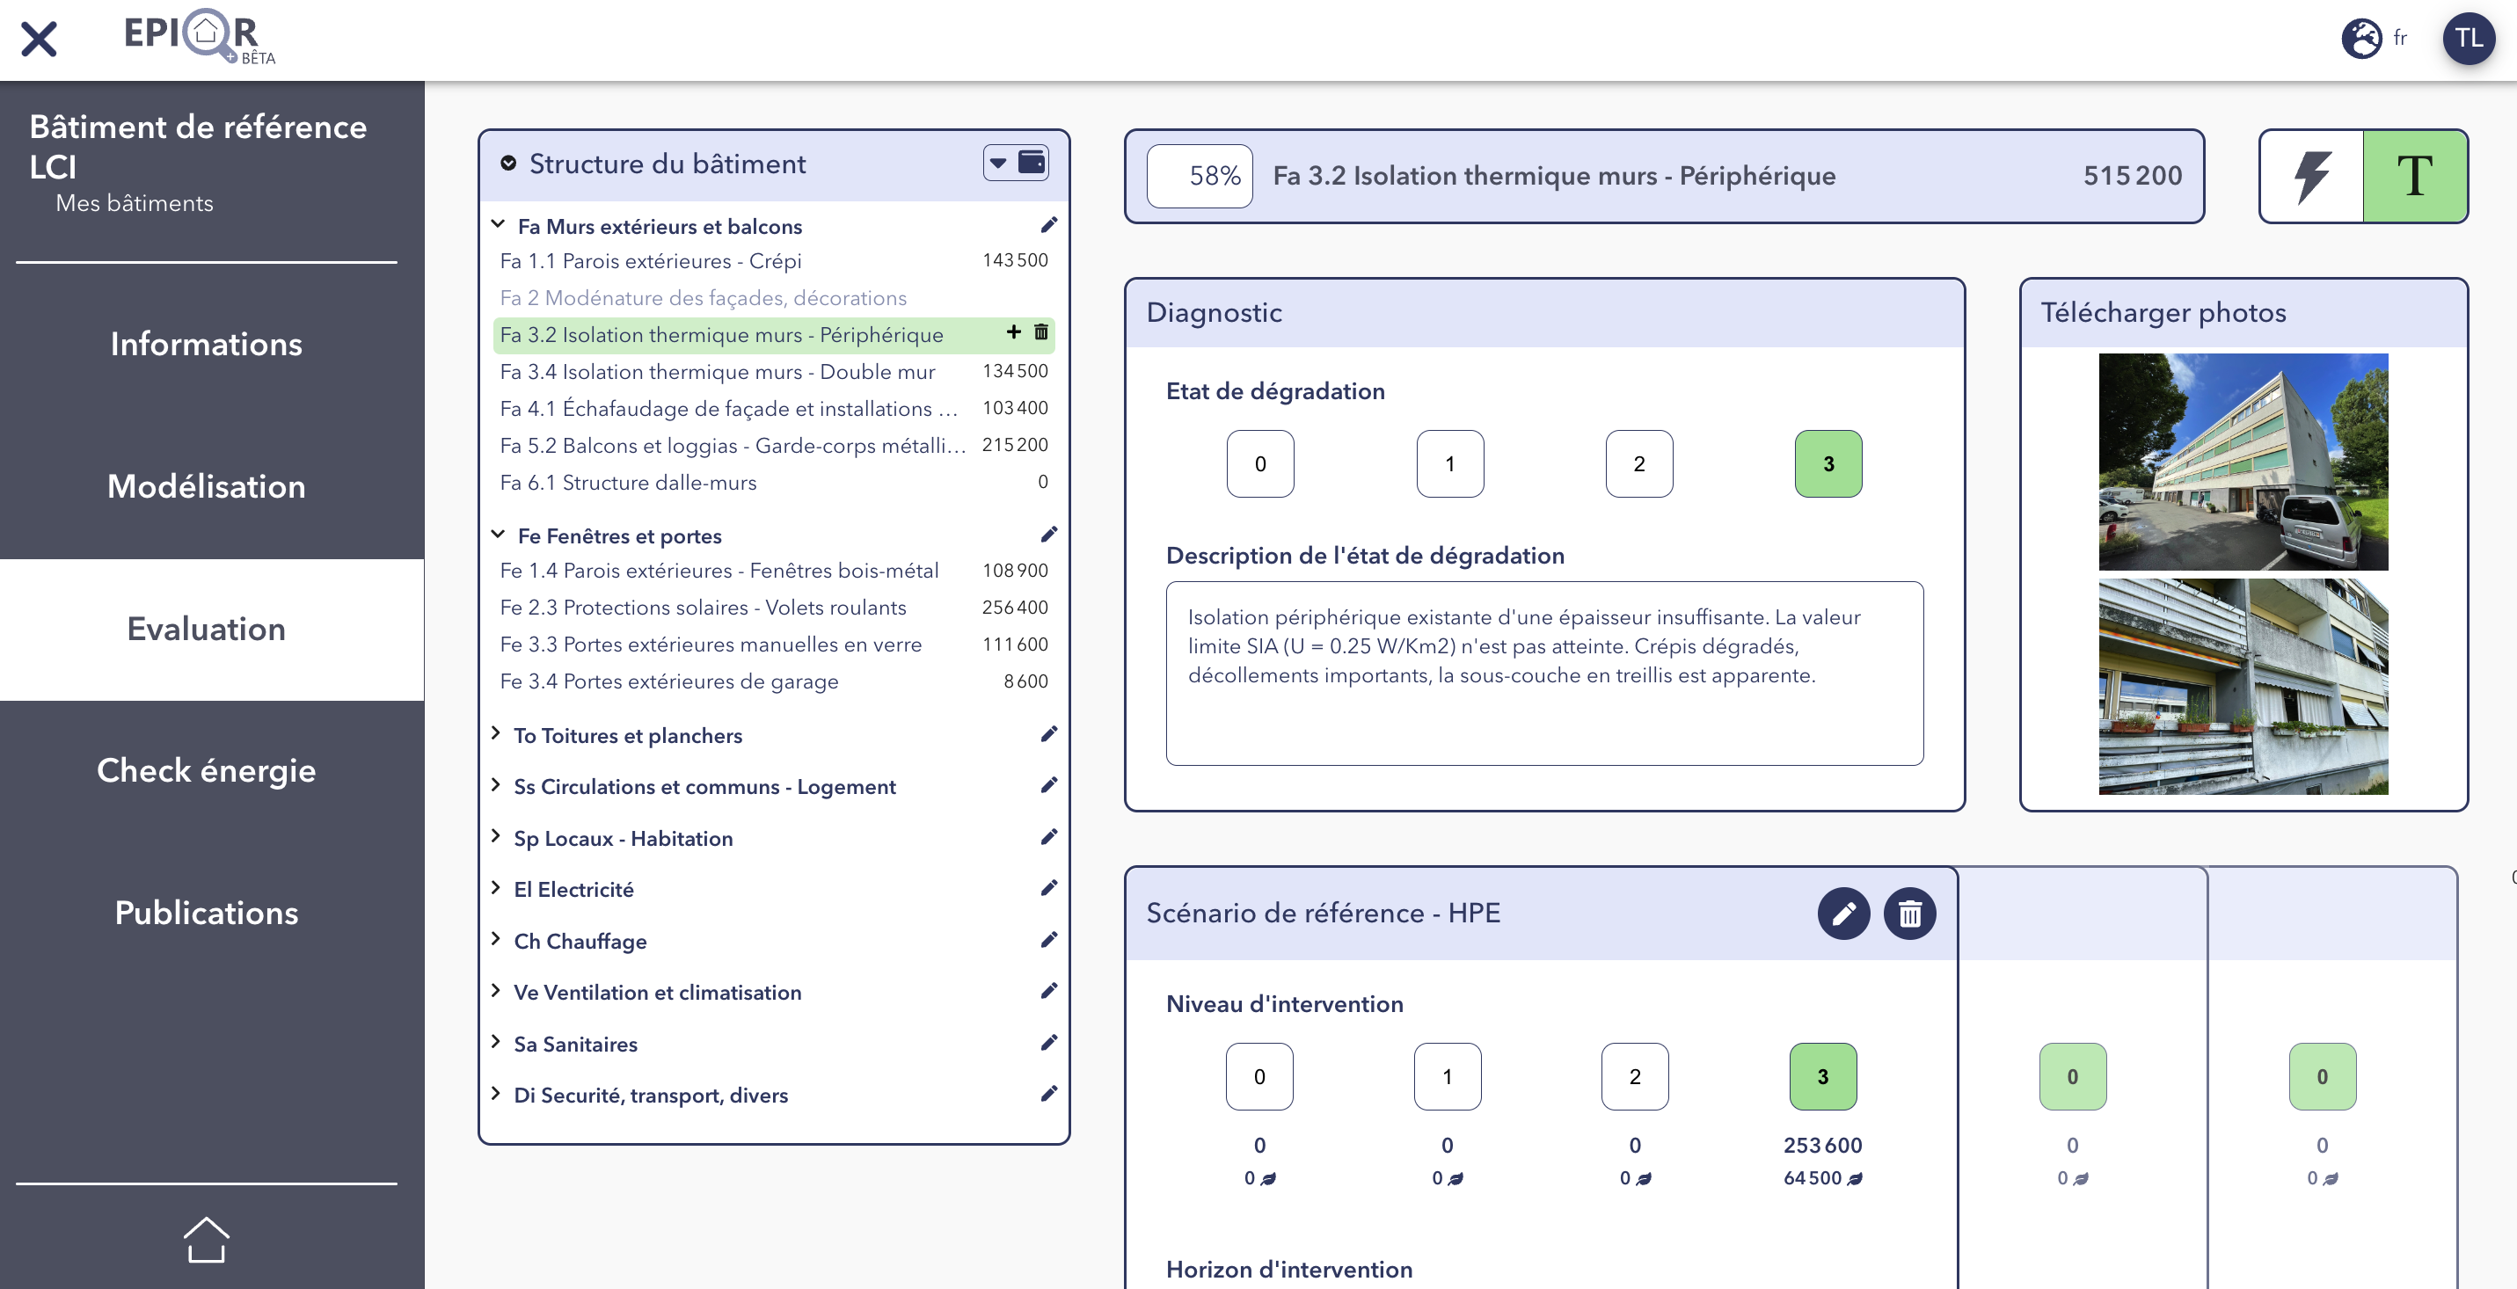Click the wallet icon in Structure header
2517x1289 pixels.
tap(1032, 162)
